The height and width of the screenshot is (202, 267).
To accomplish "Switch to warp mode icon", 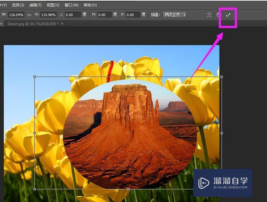I will [209, 15].
